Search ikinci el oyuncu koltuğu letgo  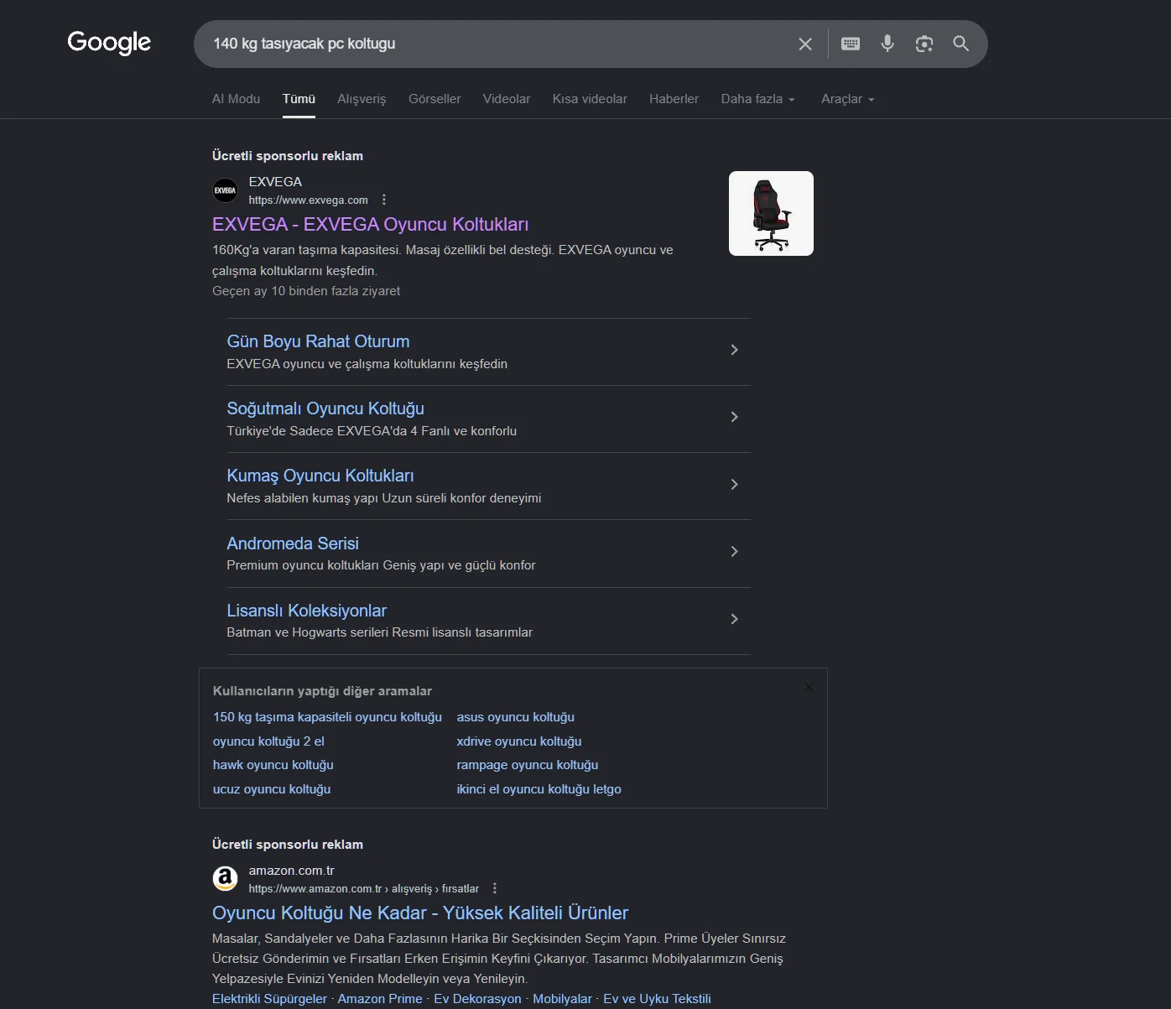[539, 789]
